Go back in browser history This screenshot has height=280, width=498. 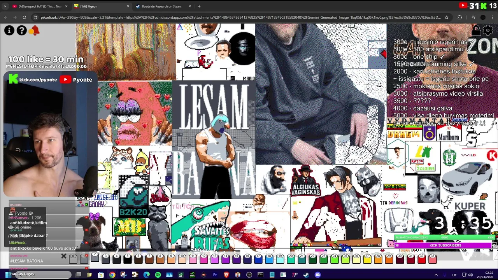click(5, 17)
